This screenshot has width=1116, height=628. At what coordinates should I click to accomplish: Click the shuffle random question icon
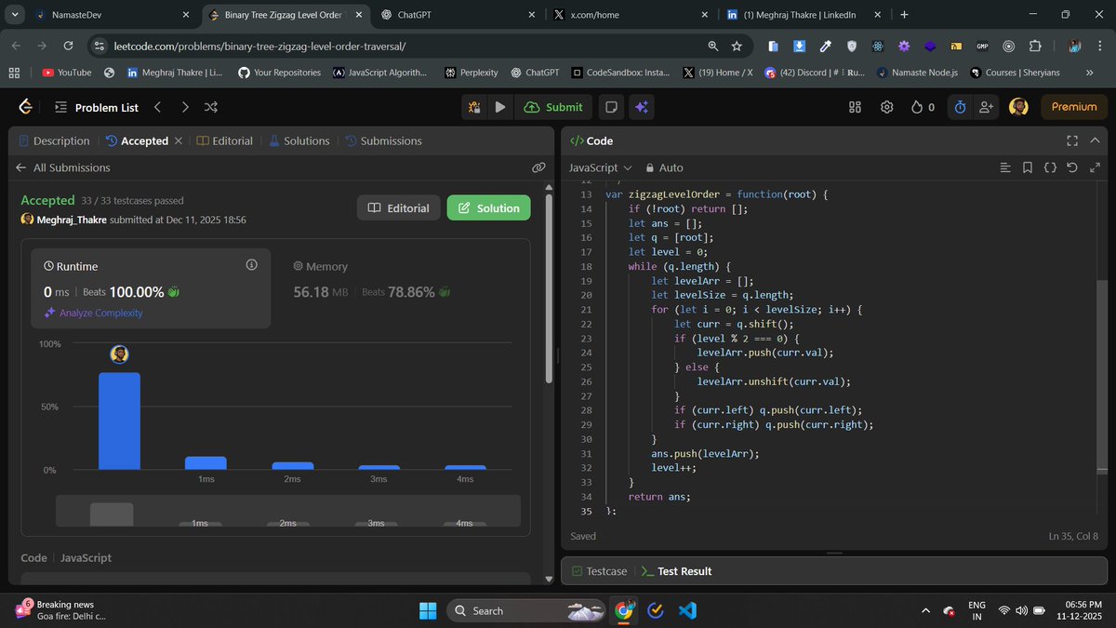point(211,107)
